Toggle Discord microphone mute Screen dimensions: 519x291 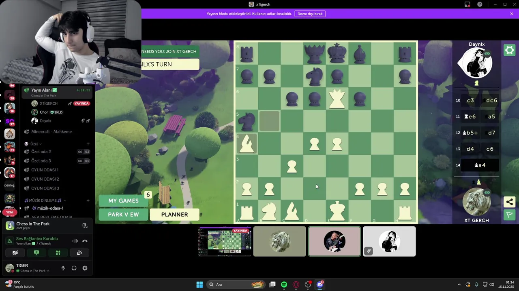[63, 268]
